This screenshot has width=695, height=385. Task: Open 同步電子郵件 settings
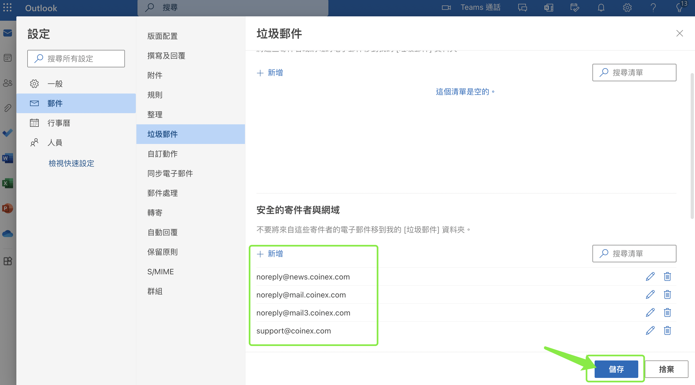coord(191,173)
